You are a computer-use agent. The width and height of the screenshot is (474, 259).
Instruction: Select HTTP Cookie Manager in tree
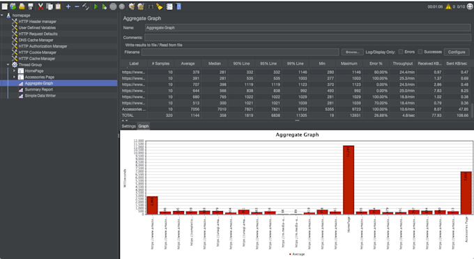pos(38,52)
